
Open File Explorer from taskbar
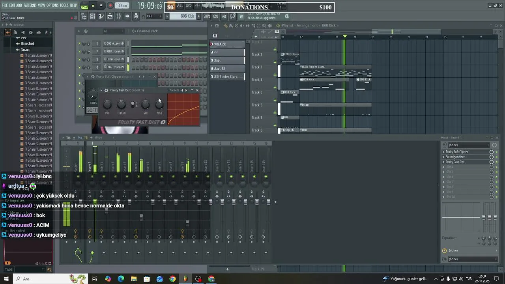pyautogui.click(x=134, y=279)
